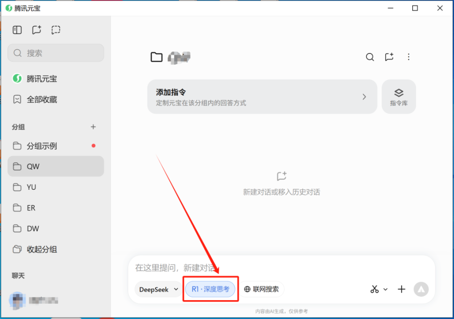Screen dimensions: 454x319
Task: Close the 腾讯元宝 window
Action: (440, 8)
